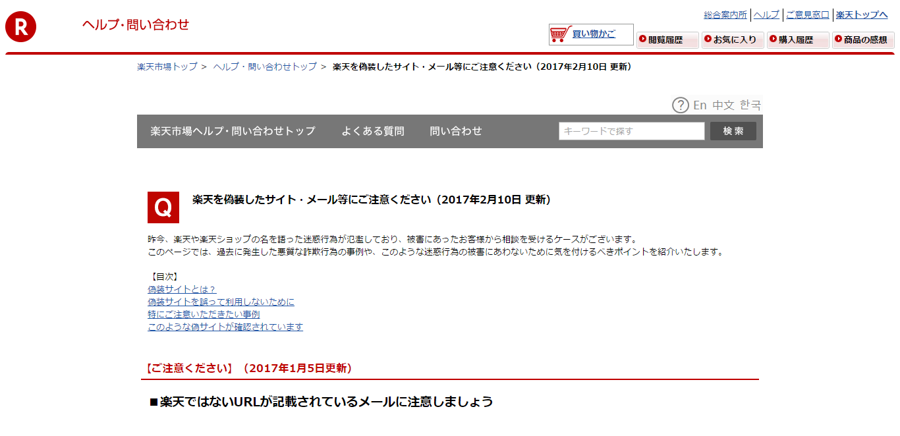Jump to 特にご注意いただきたい事例
900x436 pixels.
tap(204, 314)
